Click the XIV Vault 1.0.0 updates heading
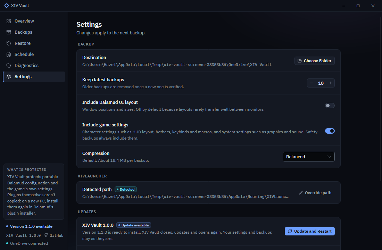The image size is (382, 250). [x=98, y=225]
